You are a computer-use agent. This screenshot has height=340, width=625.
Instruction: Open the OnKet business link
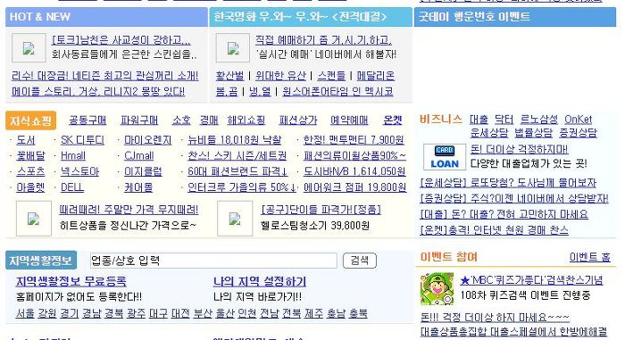578,120
